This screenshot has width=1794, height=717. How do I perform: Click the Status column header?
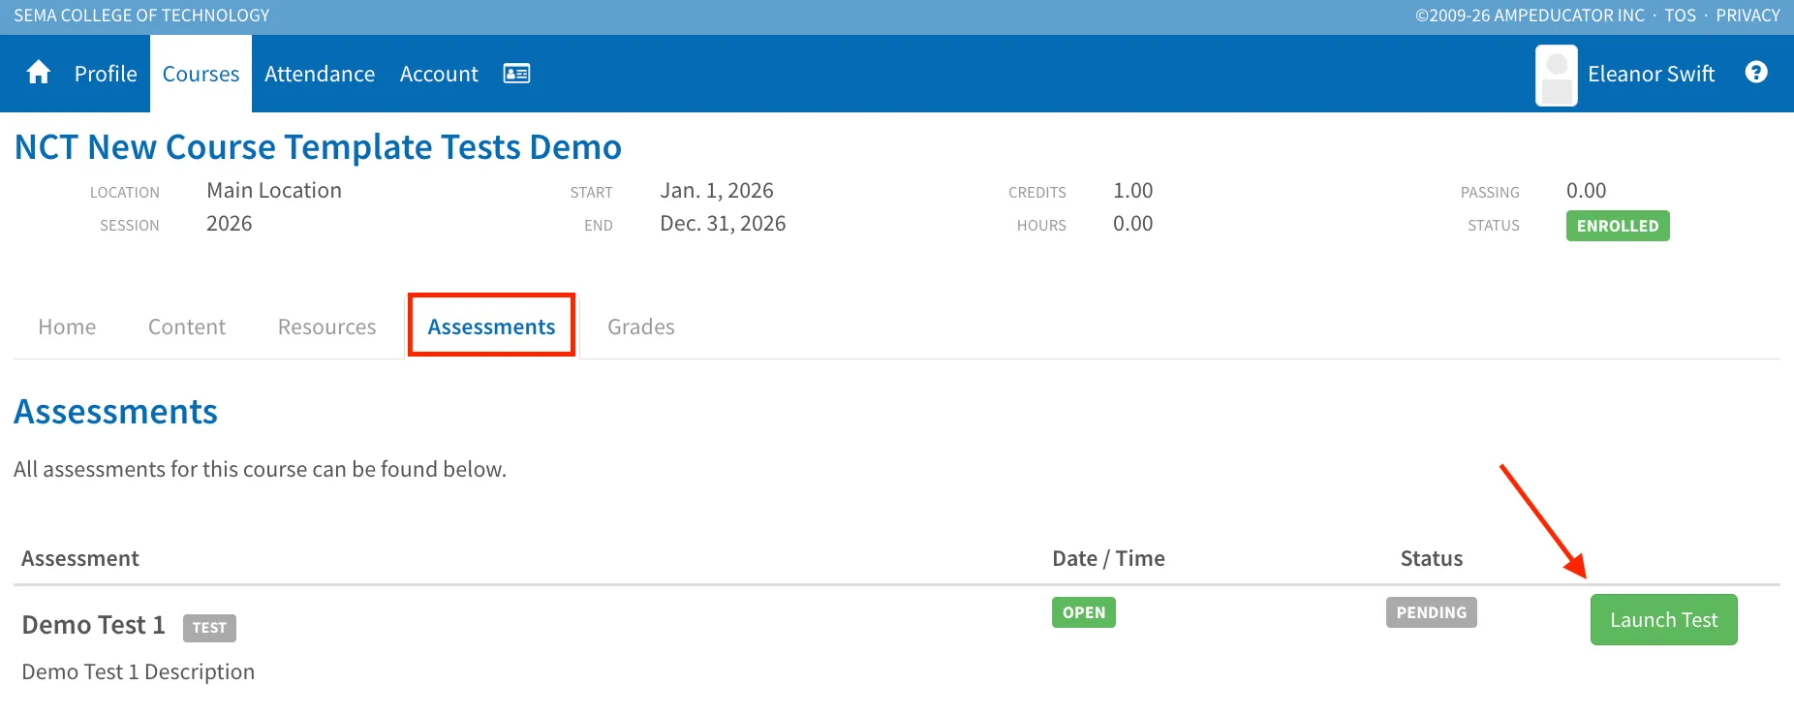coord(1432,558)
